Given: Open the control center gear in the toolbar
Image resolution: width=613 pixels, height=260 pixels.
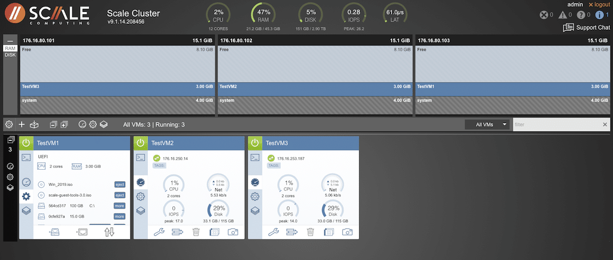Looking at the screenshot, I should (x=9, y=124).
